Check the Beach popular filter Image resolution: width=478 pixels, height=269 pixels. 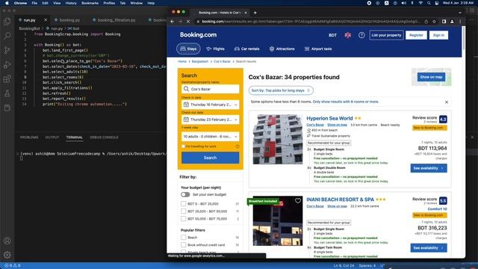183,238
